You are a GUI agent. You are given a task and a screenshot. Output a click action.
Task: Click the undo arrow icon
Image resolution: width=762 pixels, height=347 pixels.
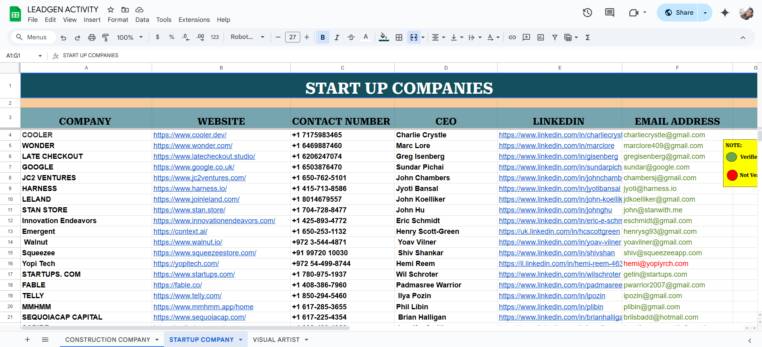(64, 37)
